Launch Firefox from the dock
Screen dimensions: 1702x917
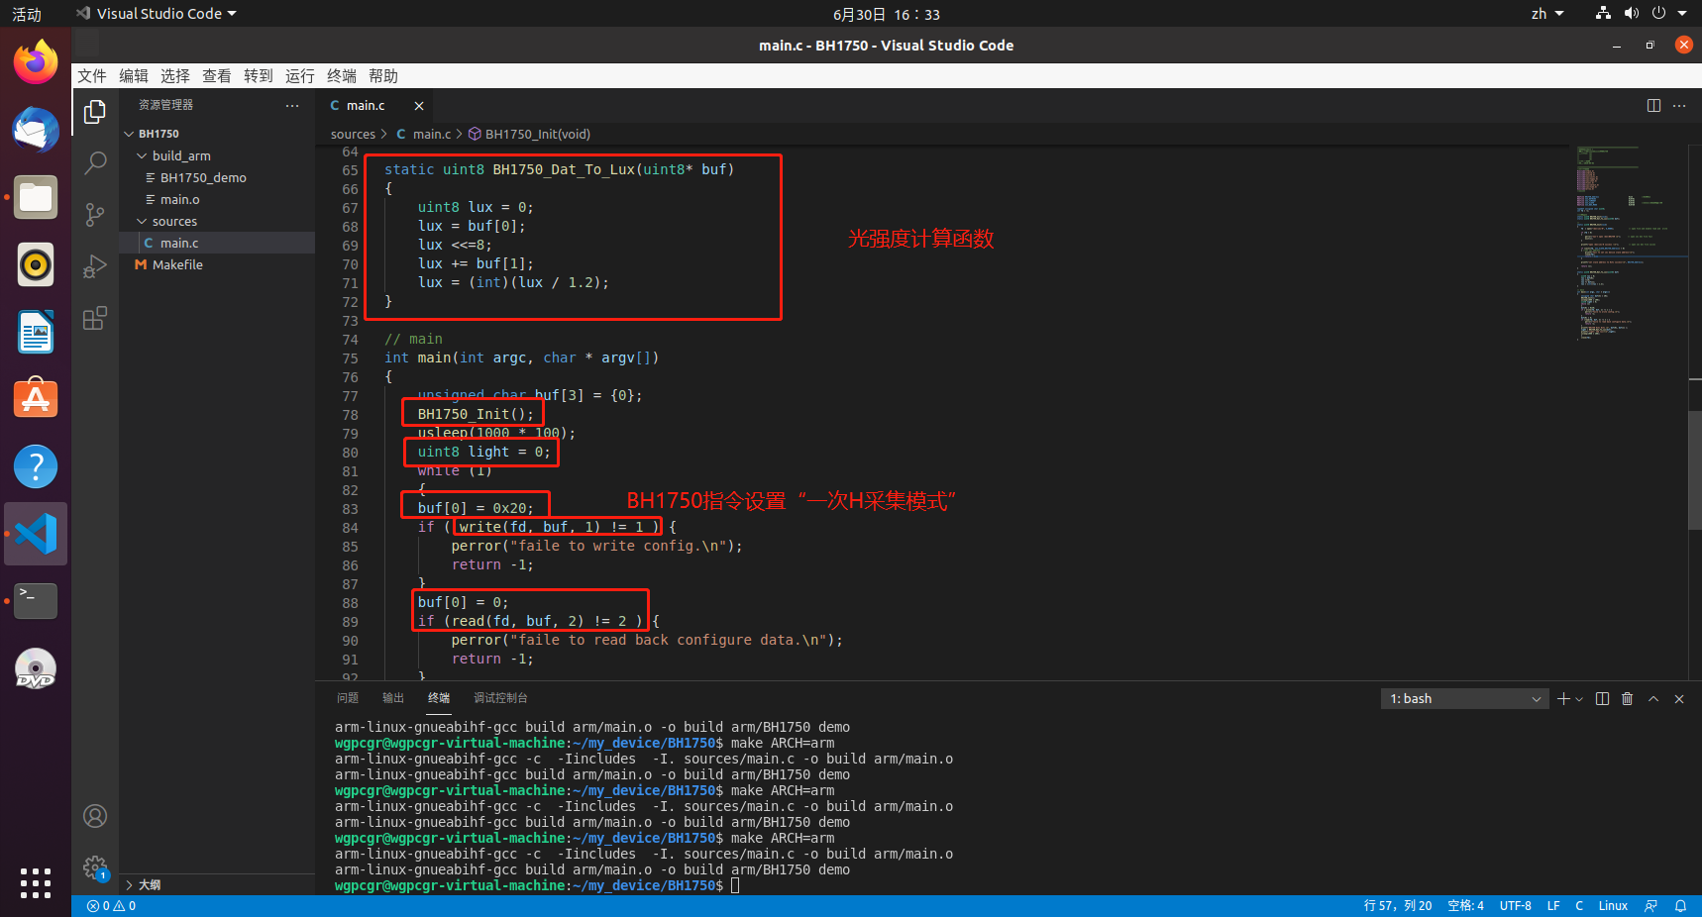pos(36,62)
